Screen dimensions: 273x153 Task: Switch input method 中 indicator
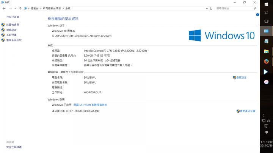266,132
